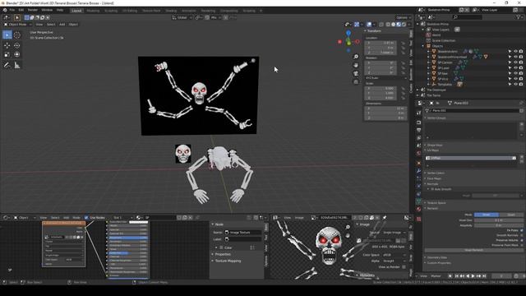The image size is (526, 296).
Task: Open the Modifiers wrench properties tab
Action: click(418, 171)
